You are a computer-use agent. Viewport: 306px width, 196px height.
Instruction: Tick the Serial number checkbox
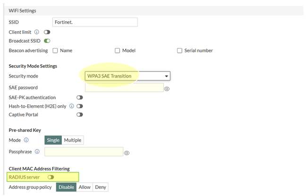tap(179, 51)
